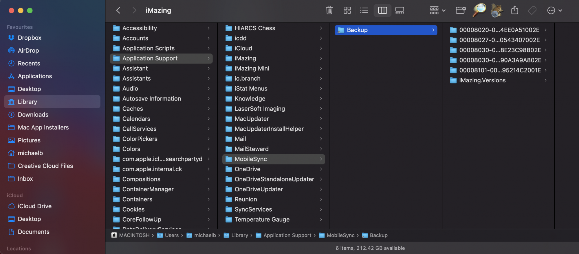Go back with the back arrow

coord(118,10)
